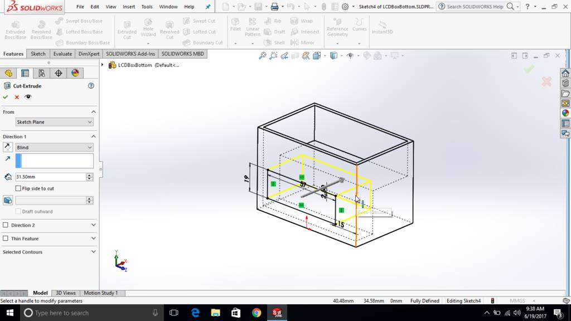Enable the Thin Feature checkbox
571x321 pixels.
[6, 239]
